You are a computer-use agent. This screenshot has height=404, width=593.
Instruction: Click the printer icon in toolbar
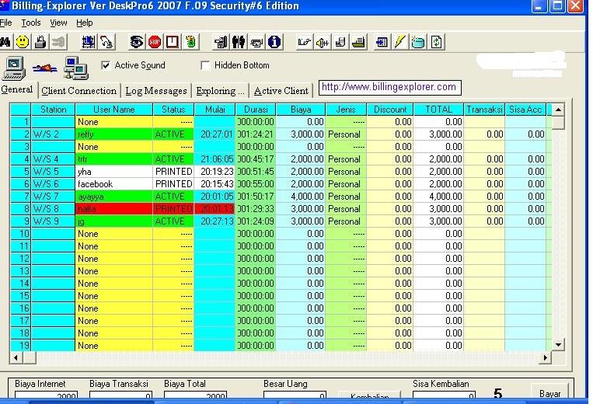(x=256, y=42)
